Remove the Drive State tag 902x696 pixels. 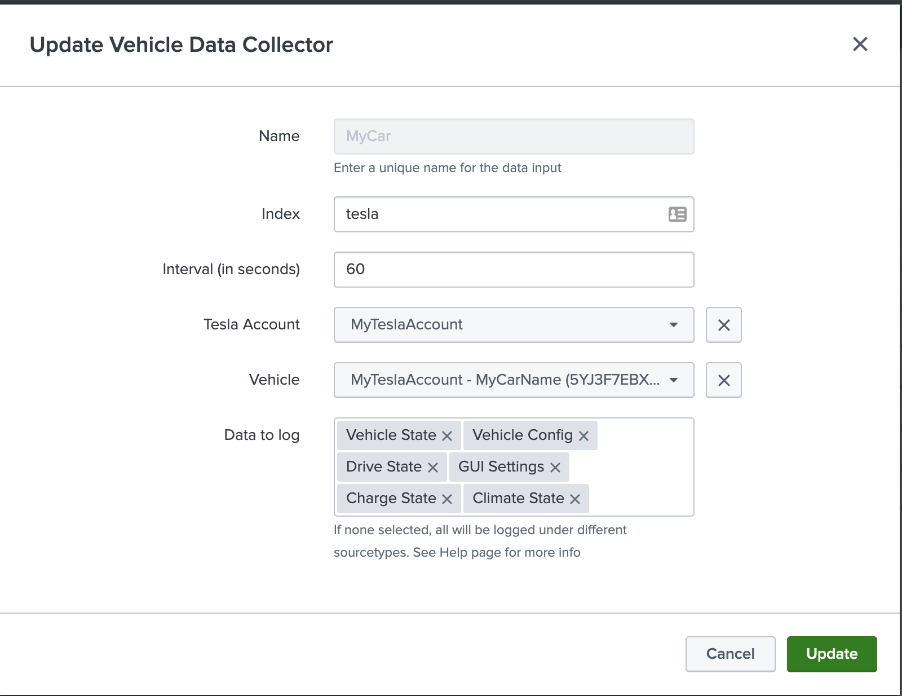coord(433,468)
